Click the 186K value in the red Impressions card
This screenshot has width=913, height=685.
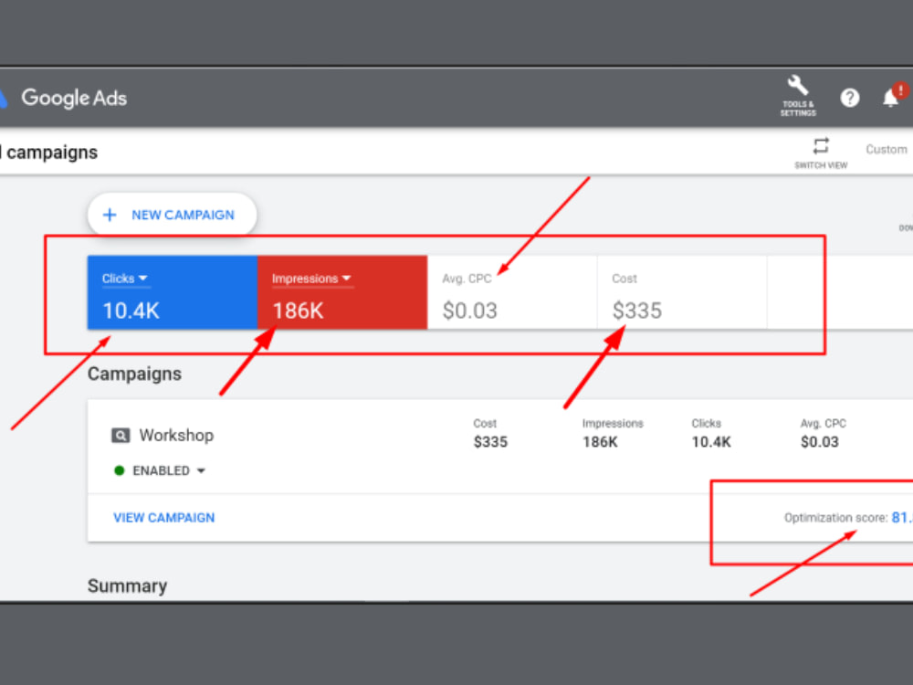(x=298, y=311)
